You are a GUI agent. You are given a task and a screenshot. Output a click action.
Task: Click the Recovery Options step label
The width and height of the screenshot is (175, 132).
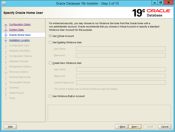[19, 72]
